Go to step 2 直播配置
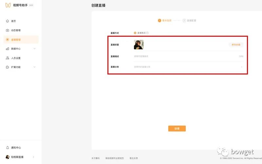 190,21
